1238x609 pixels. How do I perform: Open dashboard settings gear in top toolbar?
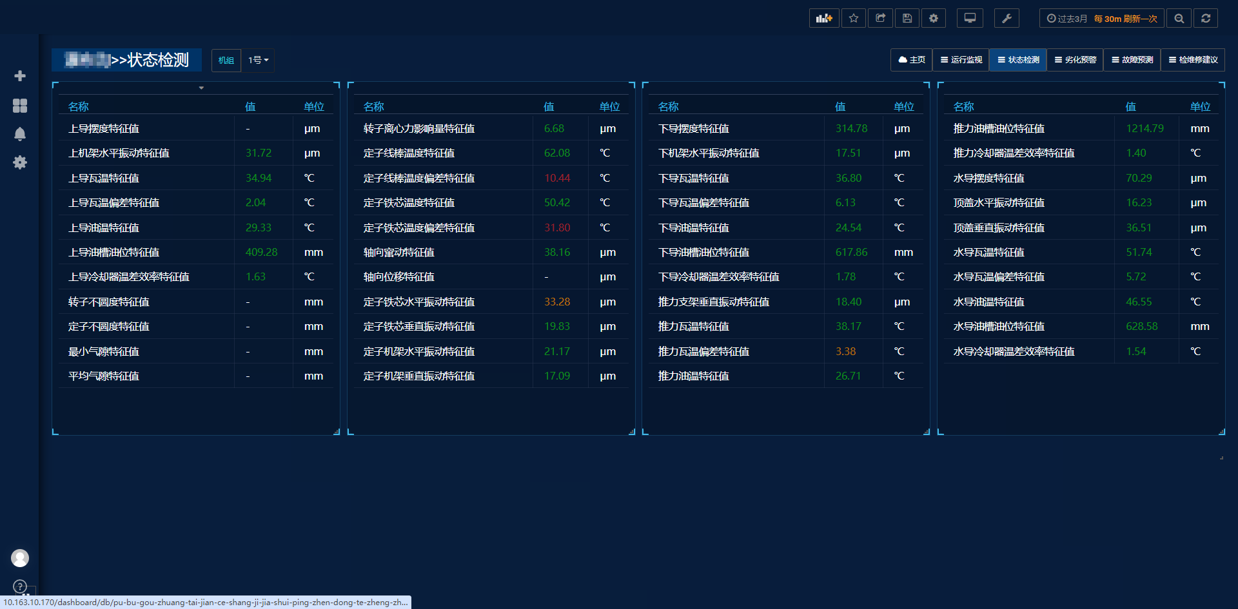pos(933,19)
